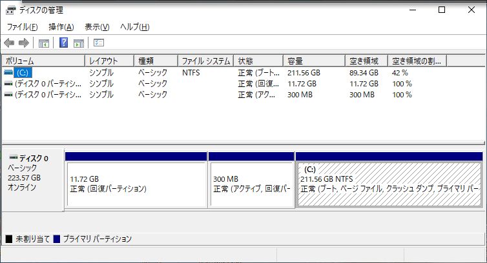The image size is (487, 263).
Task: Sort by the 状態 column header
Action: (258, 61)
